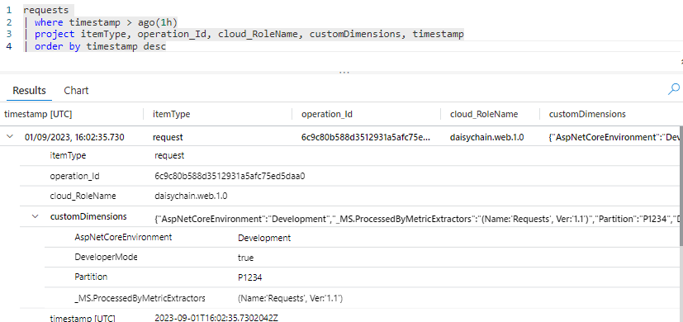Click the customDimensions column header
Screen dimensions: 683x322
[587, 114]
